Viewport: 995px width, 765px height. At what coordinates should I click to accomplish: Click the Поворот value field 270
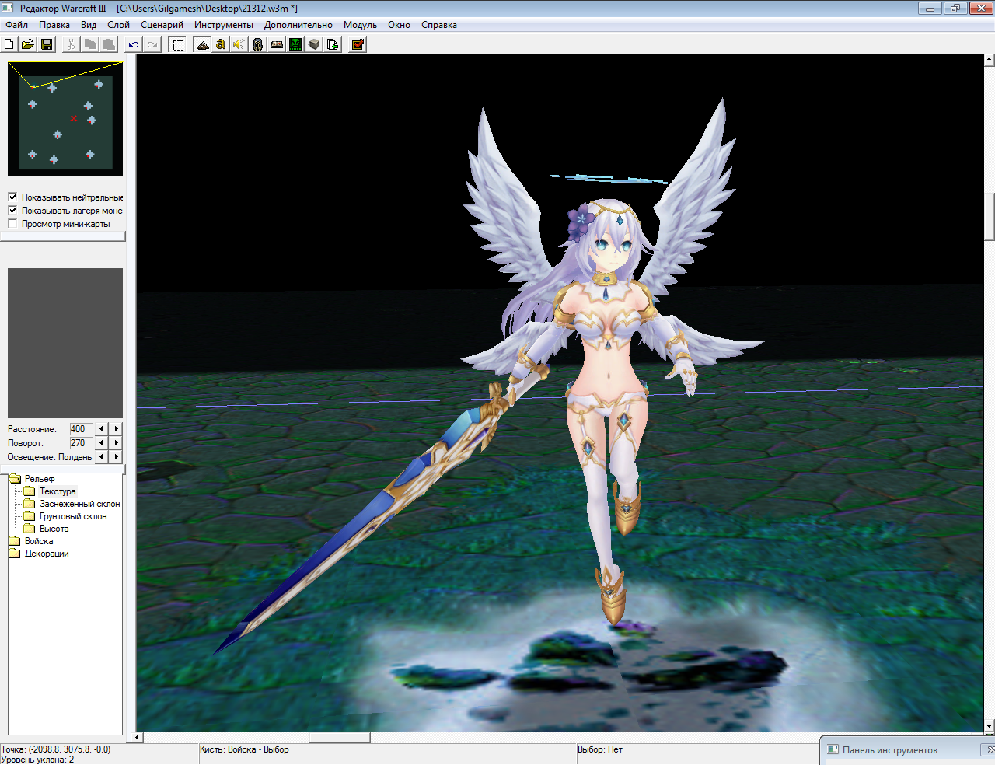tap(81, 442)
